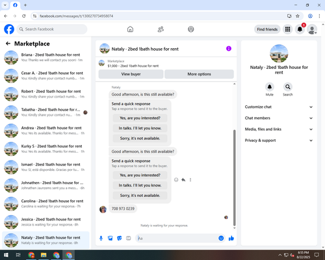Screen dimensions: 325x260
Task: Search in conversation using magnifier icon
Action: [288, 87]
